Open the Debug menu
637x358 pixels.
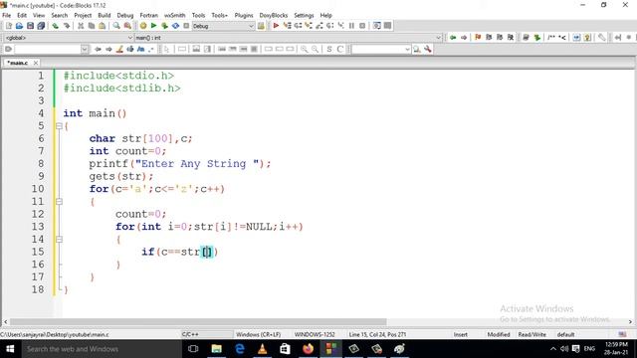pos(125,15)
